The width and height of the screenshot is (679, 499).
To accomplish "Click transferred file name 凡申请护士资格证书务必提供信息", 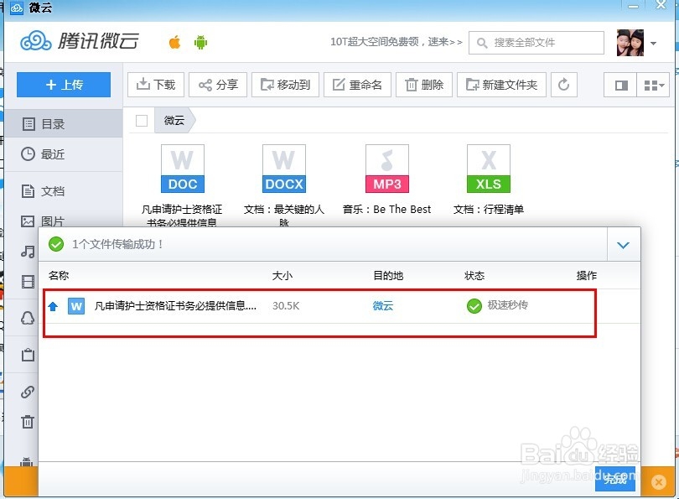I will point(175,306).
